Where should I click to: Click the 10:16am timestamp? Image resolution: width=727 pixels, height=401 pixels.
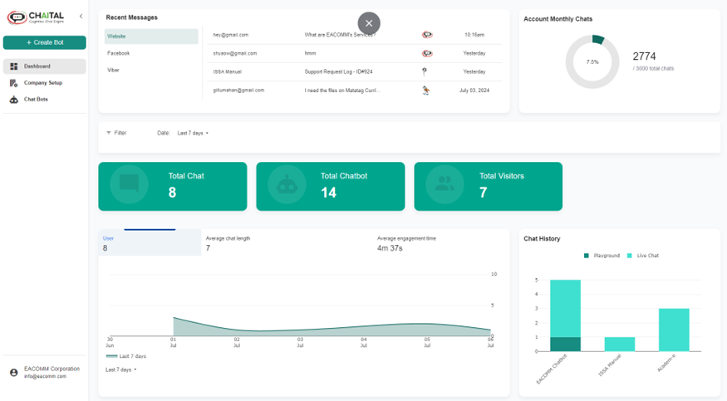(x=474, y=35)
